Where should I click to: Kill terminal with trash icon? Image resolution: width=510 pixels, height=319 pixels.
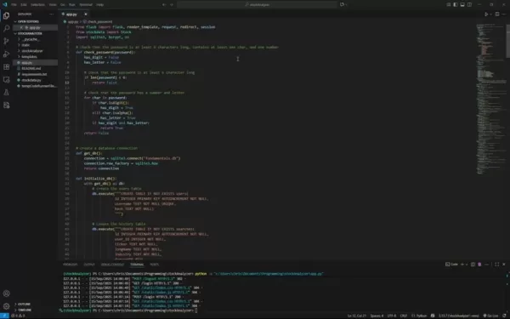(479, 265)
